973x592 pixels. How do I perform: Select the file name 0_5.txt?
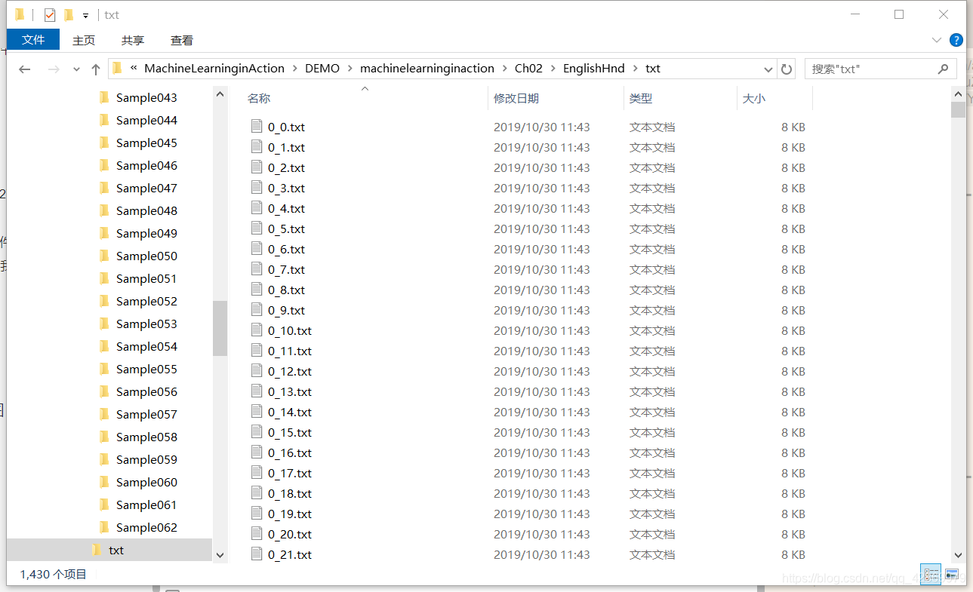(286, 229)
